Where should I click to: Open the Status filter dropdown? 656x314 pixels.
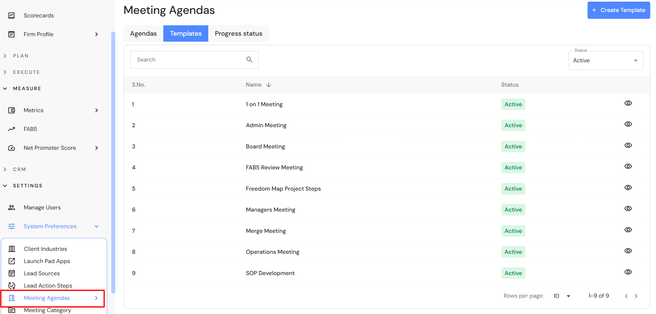606,60
